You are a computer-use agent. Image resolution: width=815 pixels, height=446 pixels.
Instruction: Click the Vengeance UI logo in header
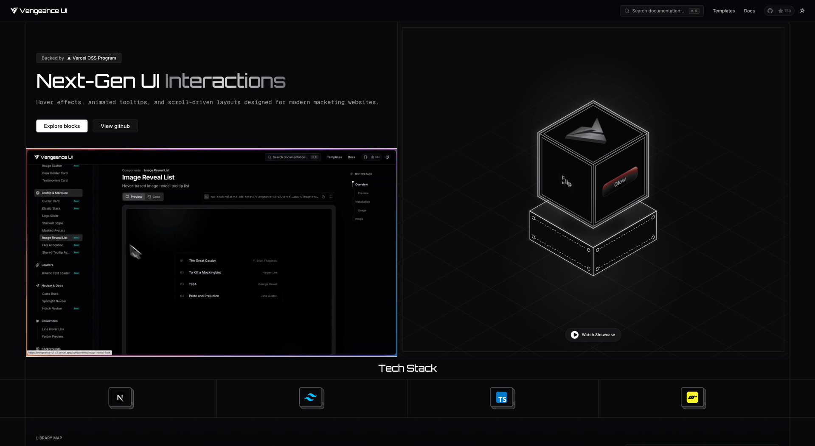pyautogui.click(x=39, y=11)
